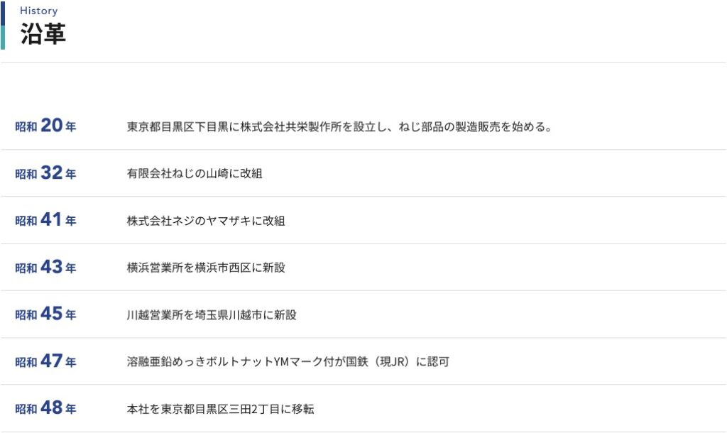Click the 有限会社ねじの山崎に改組 text

coord(195,174)
